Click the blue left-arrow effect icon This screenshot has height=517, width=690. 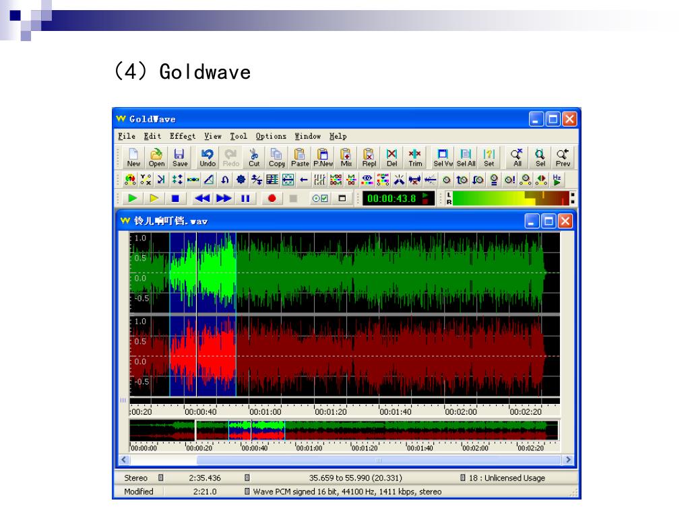click(304, 180)
